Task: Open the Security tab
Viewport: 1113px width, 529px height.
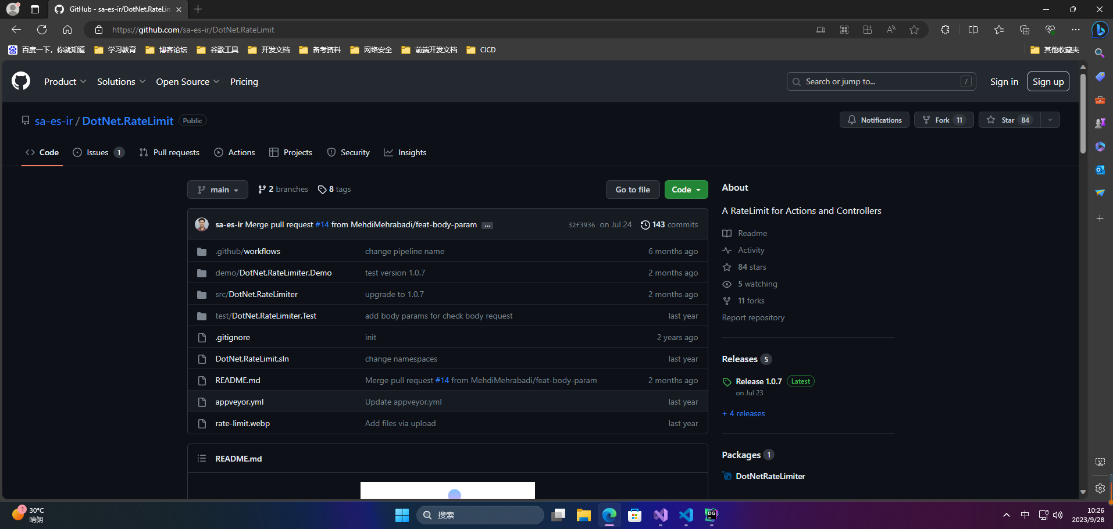Action: 348,152
